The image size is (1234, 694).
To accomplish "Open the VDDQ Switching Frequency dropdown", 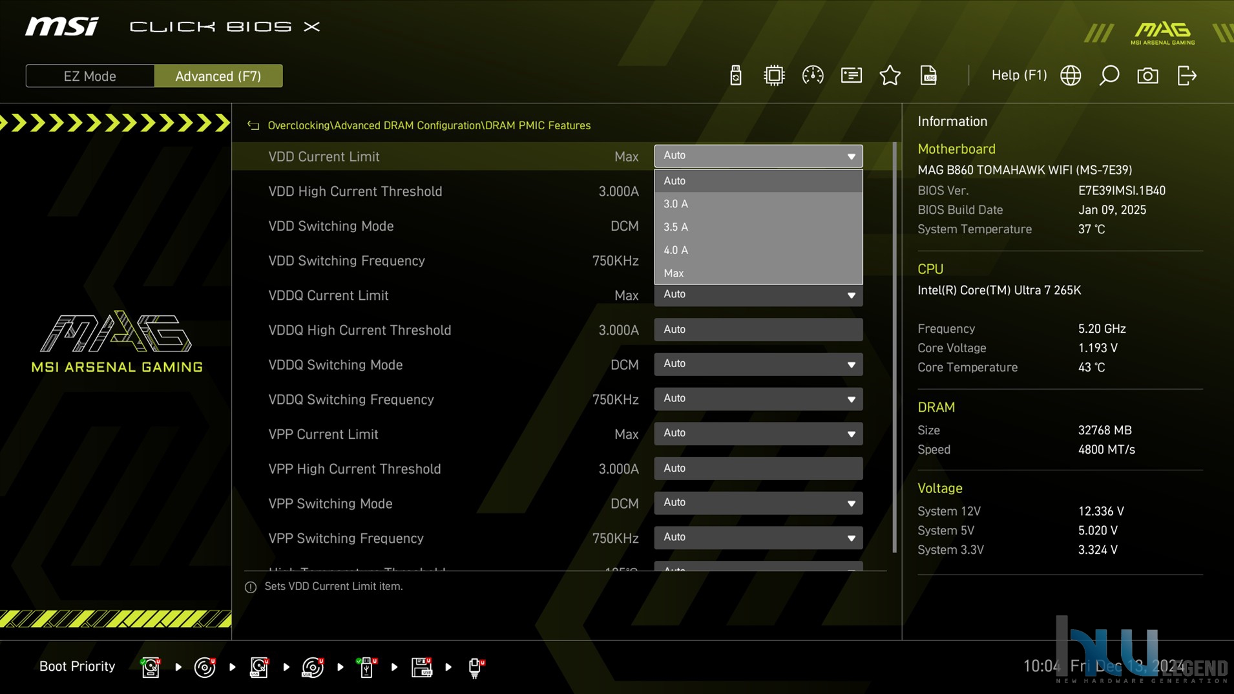I will (x=758, y=399).
